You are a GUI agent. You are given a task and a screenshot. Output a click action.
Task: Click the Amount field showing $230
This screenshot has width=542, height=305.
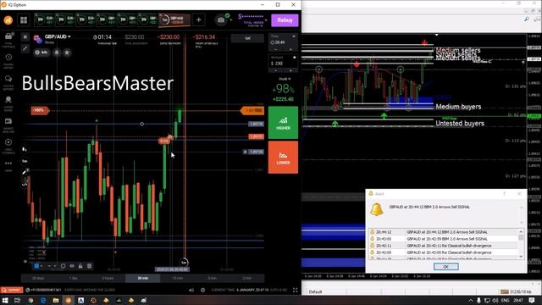click(283, 64)
